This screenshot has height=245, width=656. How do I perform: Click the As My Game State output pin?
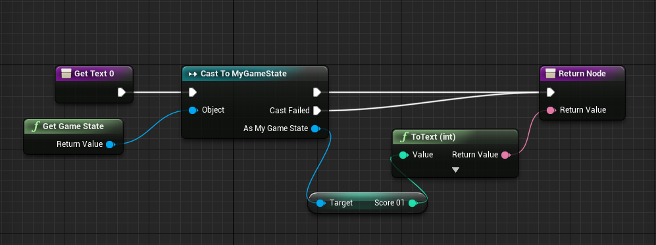(x=316, y=128)
